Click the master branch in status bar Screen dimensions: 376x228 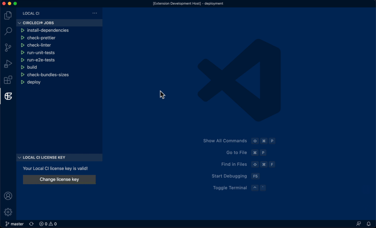point(14,224)
